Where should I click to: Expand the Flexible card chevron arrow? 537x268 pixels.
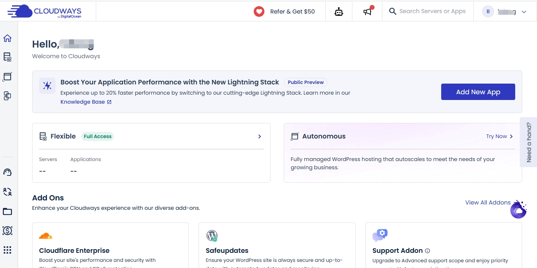pos(259,136)
